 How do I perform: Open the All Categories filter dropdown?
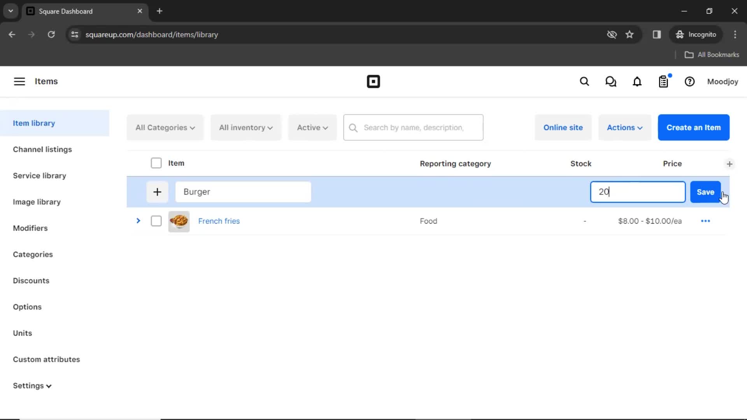[165, 128]
